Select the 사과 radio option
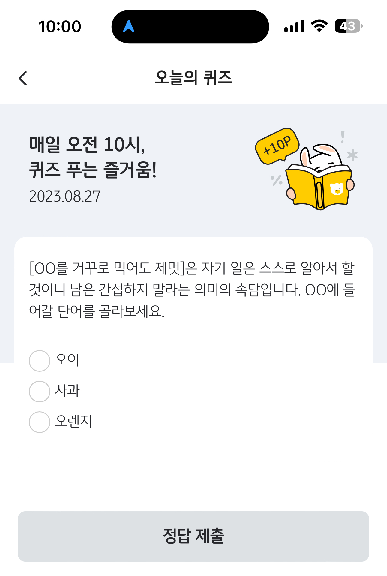The width and height of the screenshot is (387, 576). 40,391
